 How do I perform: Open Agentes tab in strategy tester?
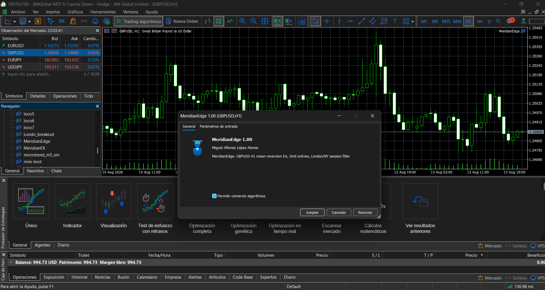(42, 245)
